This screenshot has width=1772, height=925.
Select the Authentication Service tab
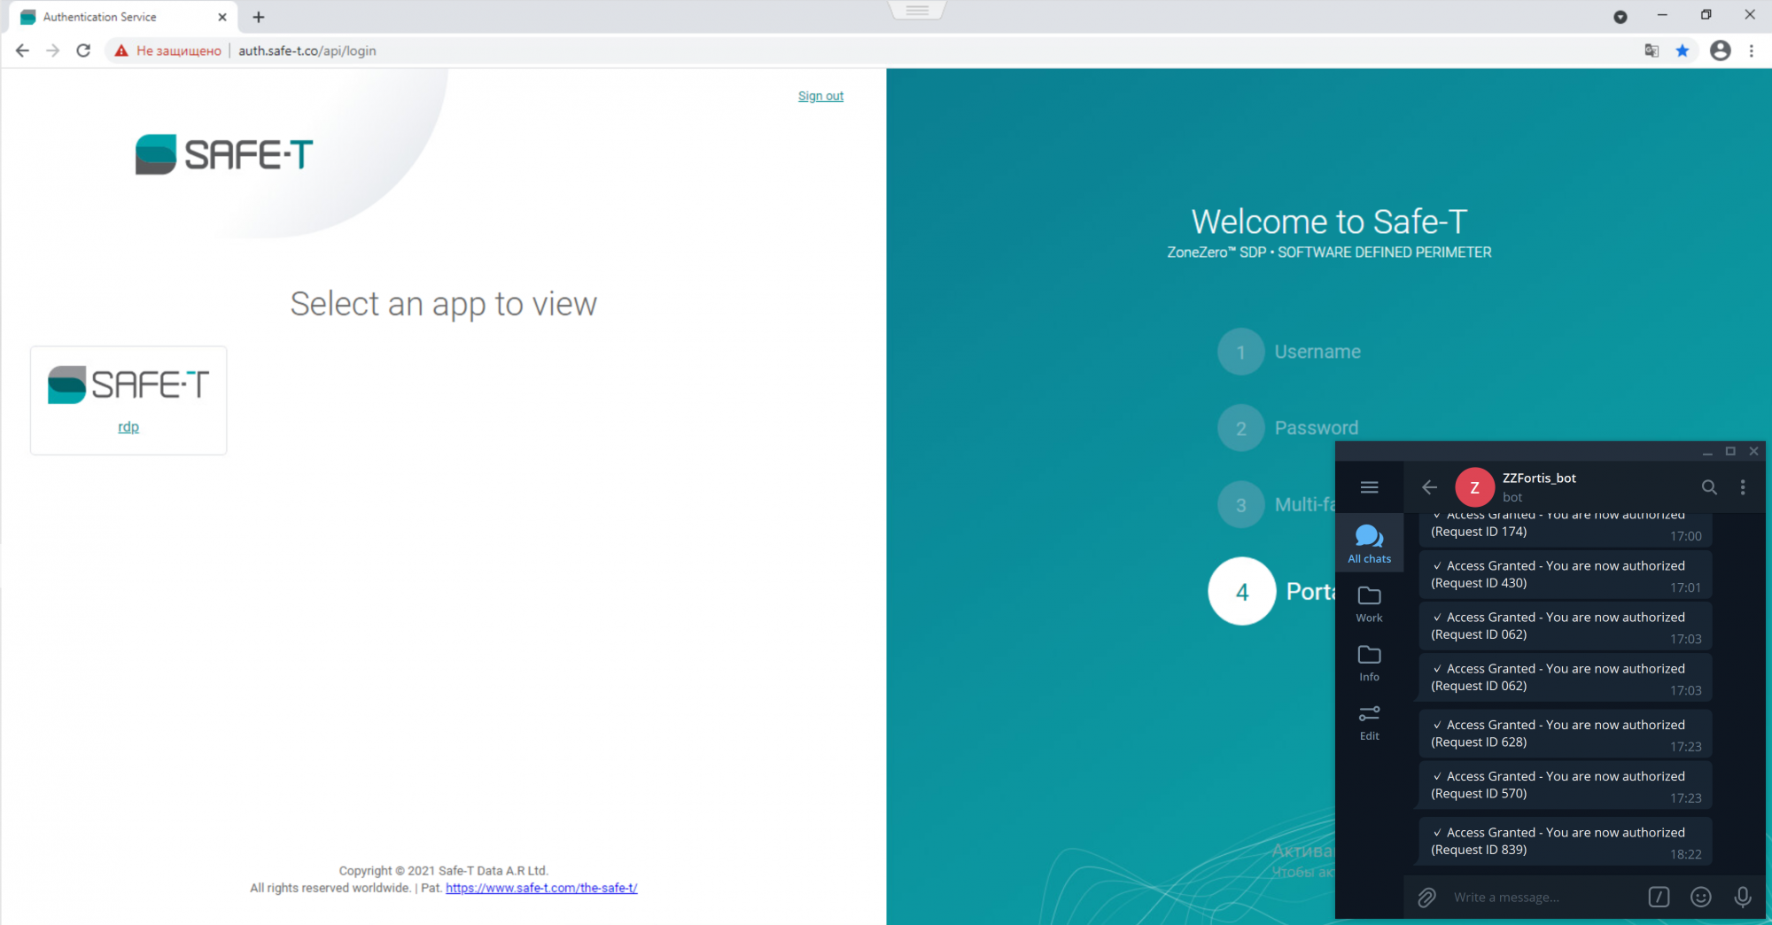click(122, 17)
